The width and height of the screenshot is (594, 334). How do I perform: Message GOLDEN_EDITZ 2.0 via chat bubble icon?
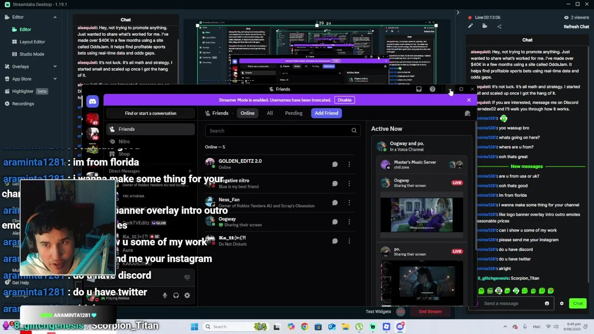point(335,164)
